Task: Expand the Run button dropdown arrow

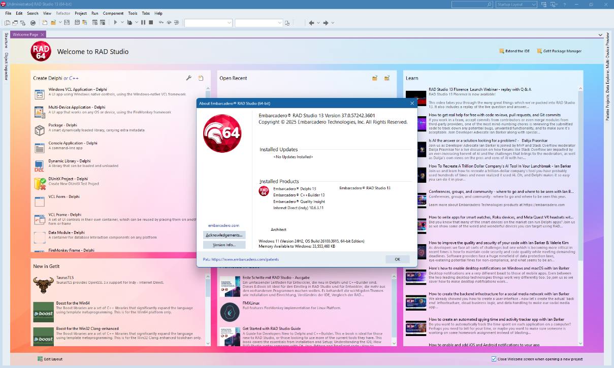Action: tap(122, 22)
